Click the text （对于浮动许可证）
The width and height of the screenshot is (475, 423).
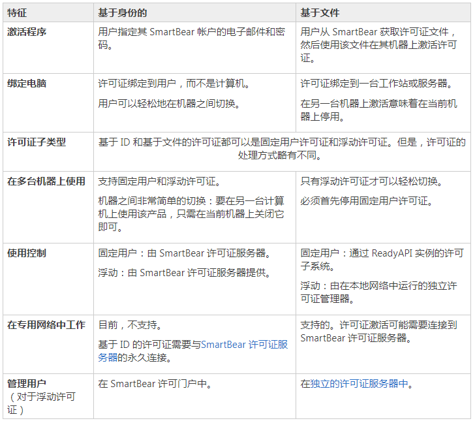(x=41, y=403)
